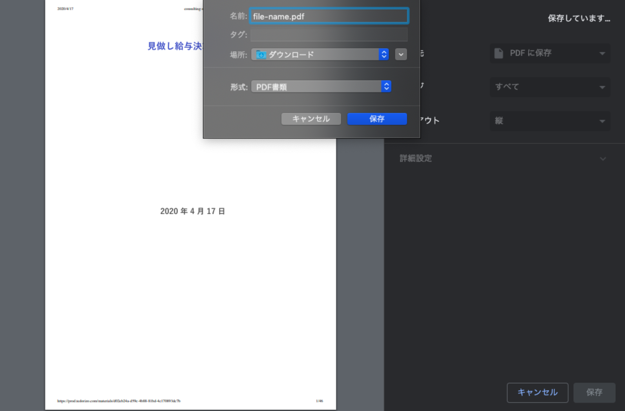Click the location stepper arrows
The width and height of the screenshot is (625, 411).
point(384,55)
